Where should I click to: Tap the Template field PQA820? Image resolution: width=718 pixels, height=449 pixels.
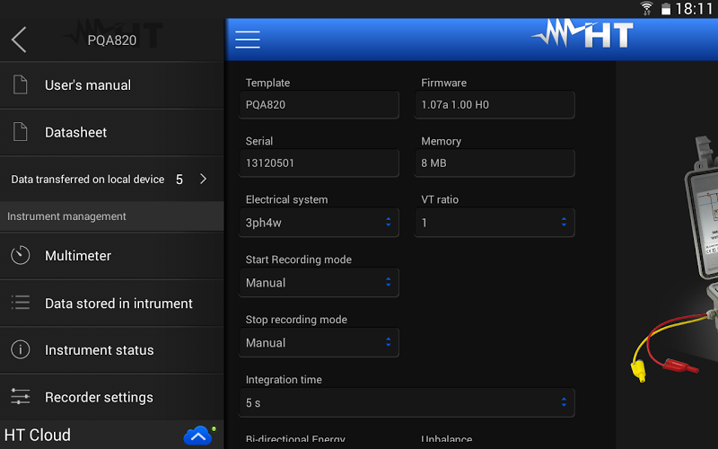319,105
